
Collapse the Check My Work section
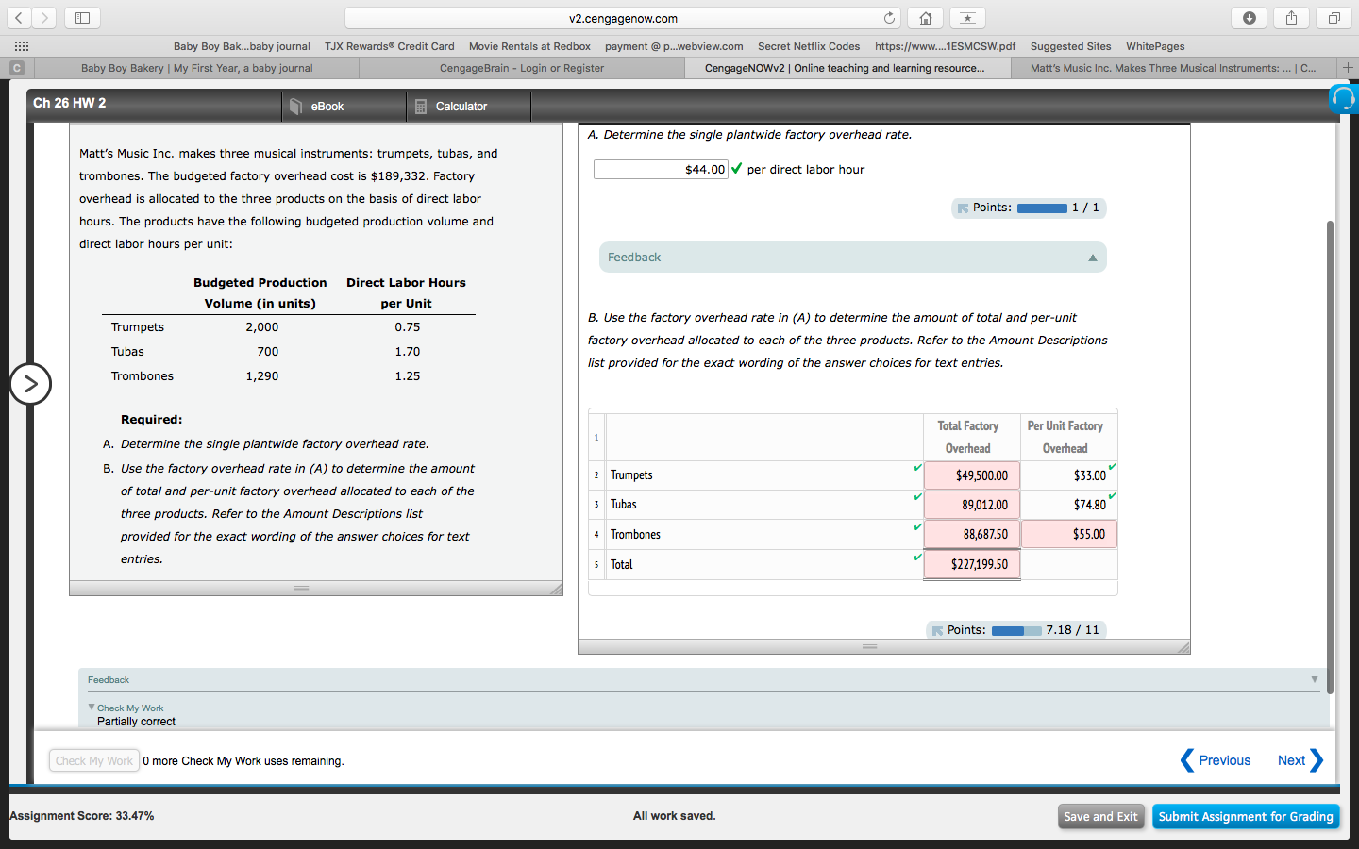[x=92, y=707]
